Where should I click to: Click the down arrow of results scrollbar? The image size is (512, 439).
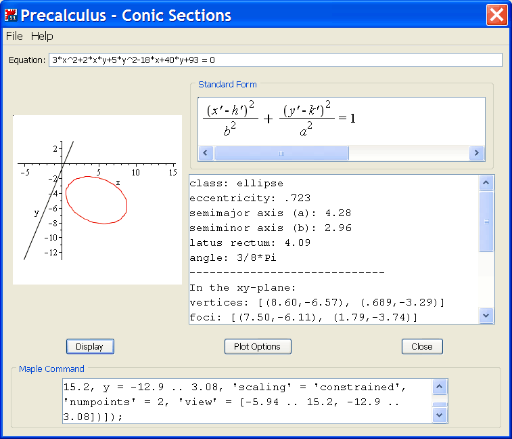click(486, 315)
